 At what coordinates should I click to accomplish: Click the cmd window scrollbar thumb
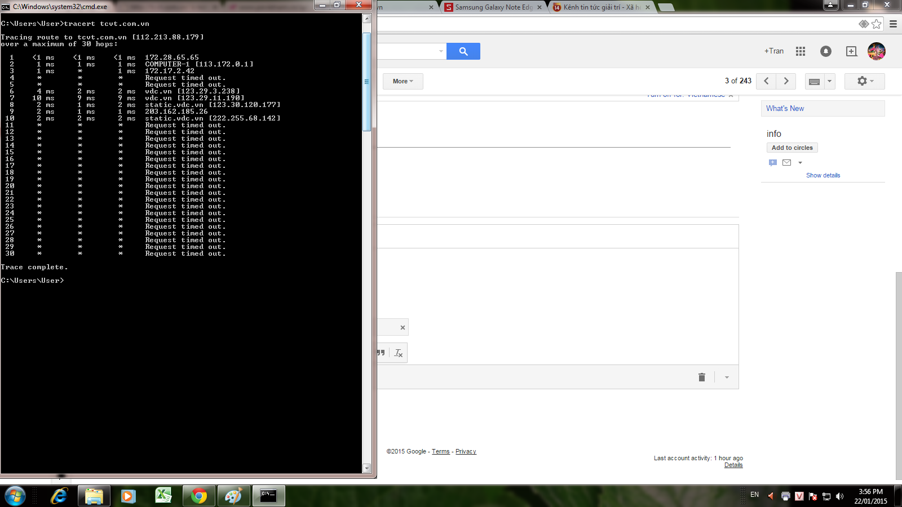(x=366, y=82)
